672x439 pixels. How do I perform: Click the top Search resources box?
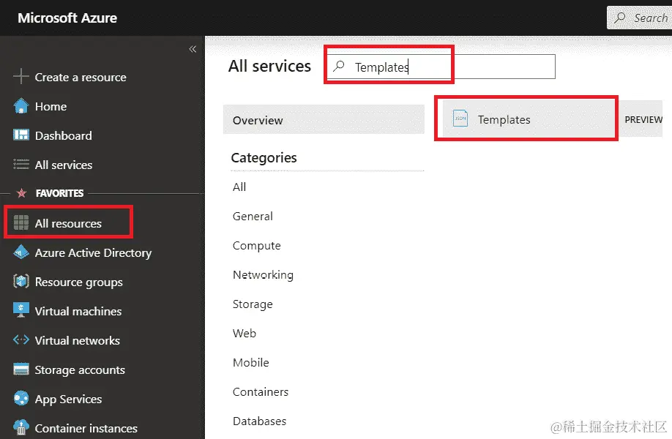coord(639,18)
